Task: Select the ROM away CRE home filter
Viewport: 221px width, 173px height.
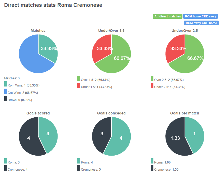Action: (201, 23)
